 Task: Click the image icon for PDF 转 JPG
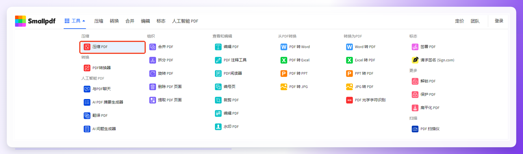click(x=284, y=87)
